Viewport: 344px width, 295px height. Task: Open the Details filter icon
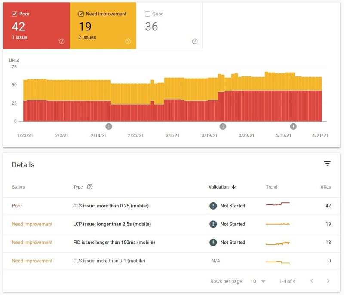(327, 164)
